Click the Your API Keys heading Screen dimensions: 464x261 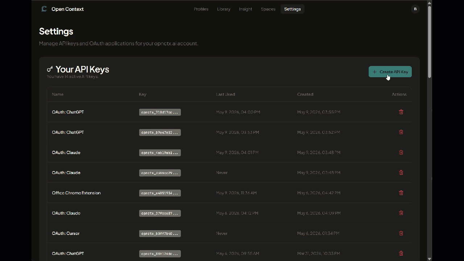coord(82,69)
